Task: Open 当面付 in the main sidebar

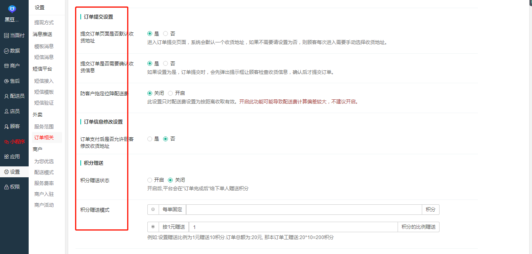Action: pos(14,36)
